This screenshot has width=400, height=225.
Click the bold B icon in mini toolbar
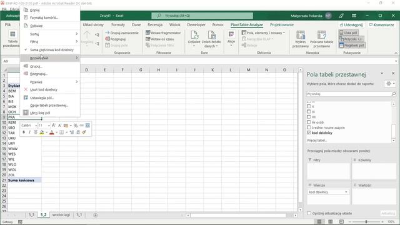pyautogui.click(x=24, y=132)
